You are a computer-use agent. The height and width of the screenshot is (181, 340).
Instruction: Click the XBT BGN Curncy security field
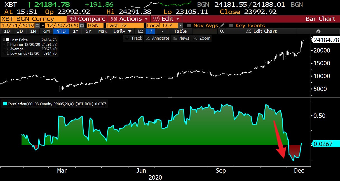pos(34,19)
